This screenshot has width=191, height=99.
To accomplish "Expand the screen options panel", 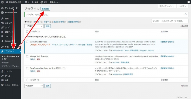I will (x=166, y=6).
